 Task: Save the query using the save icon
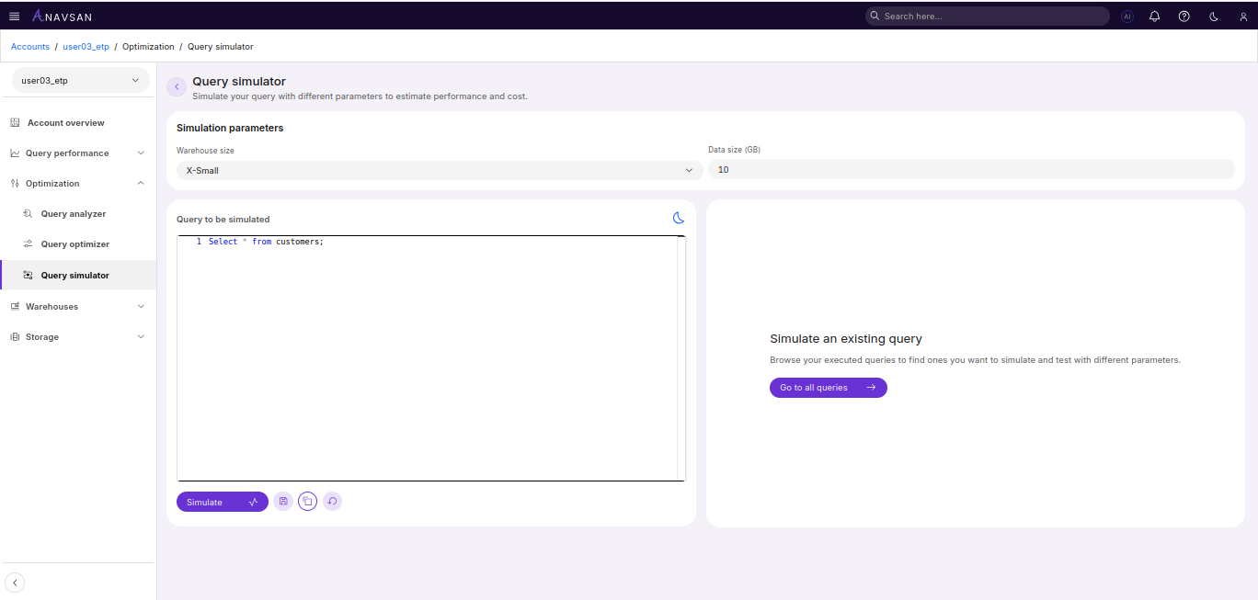pyautogui.click(x=283, y=501)
